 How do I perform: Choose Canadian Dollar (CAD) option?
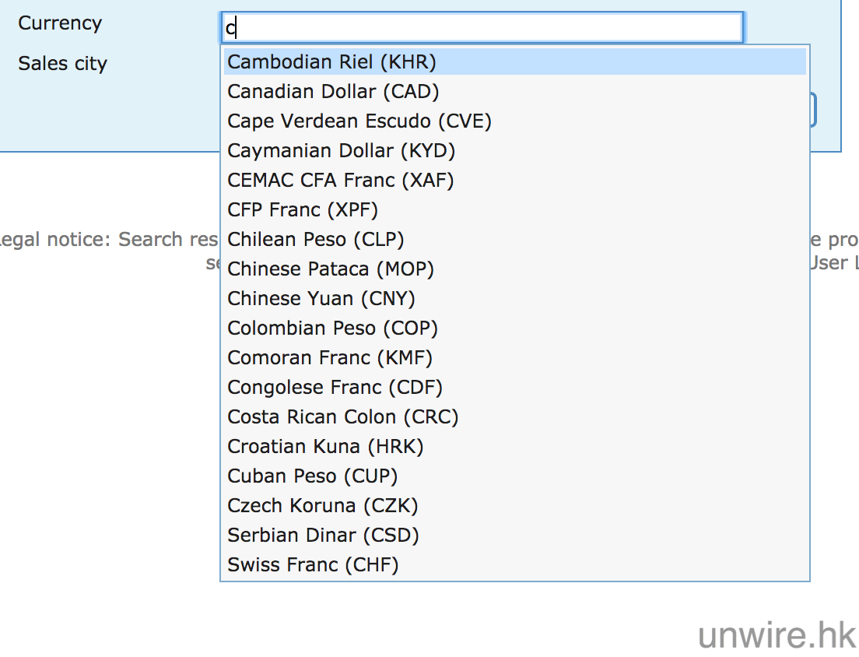pyautogui.click(x=333, y=92)
